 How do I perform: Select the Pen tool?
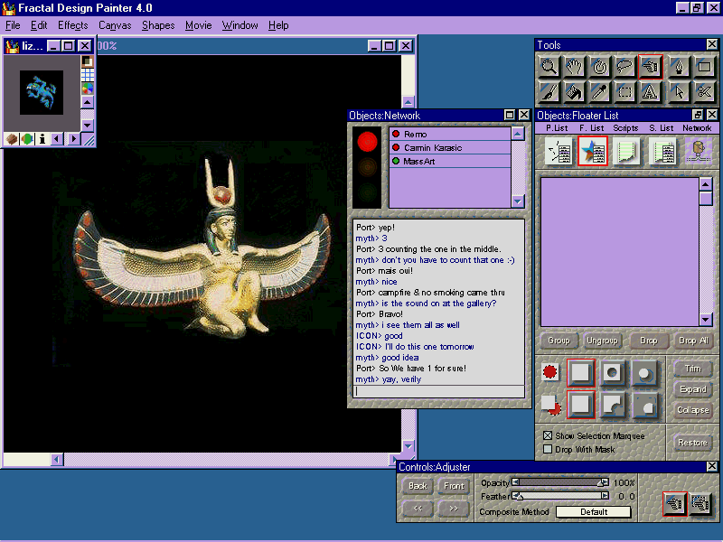[679, 67]
